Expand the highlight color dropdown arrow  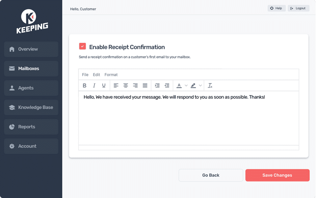[x=200, y=86]
